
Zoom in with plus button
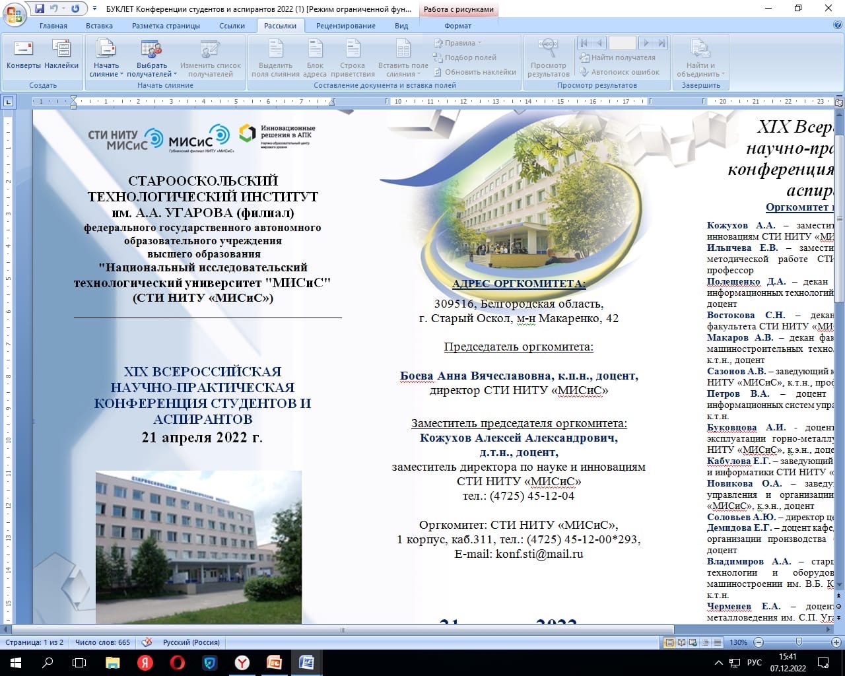pyautogui.click(x=838, y=642)
